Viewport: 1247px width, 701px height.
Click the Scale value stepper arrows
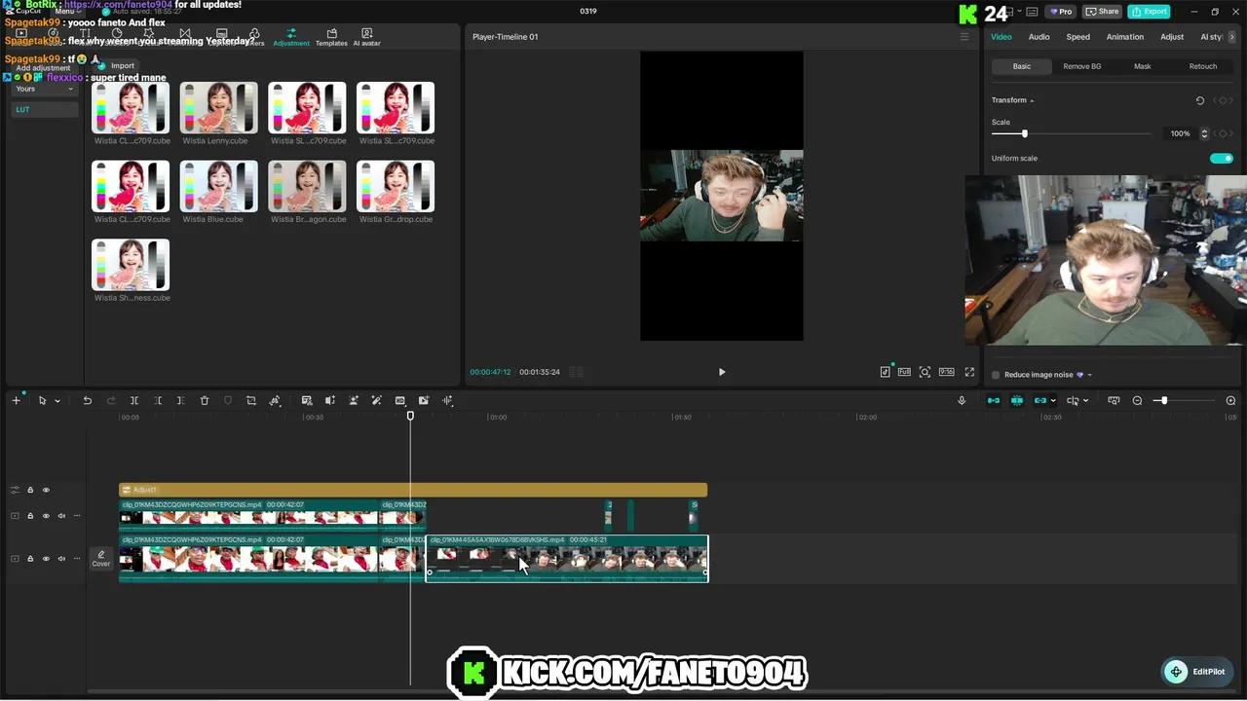tap(1204, 133)
